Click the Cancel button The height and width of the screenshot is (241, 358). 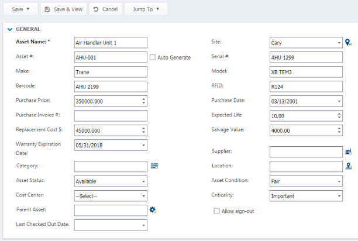point(105,9)
